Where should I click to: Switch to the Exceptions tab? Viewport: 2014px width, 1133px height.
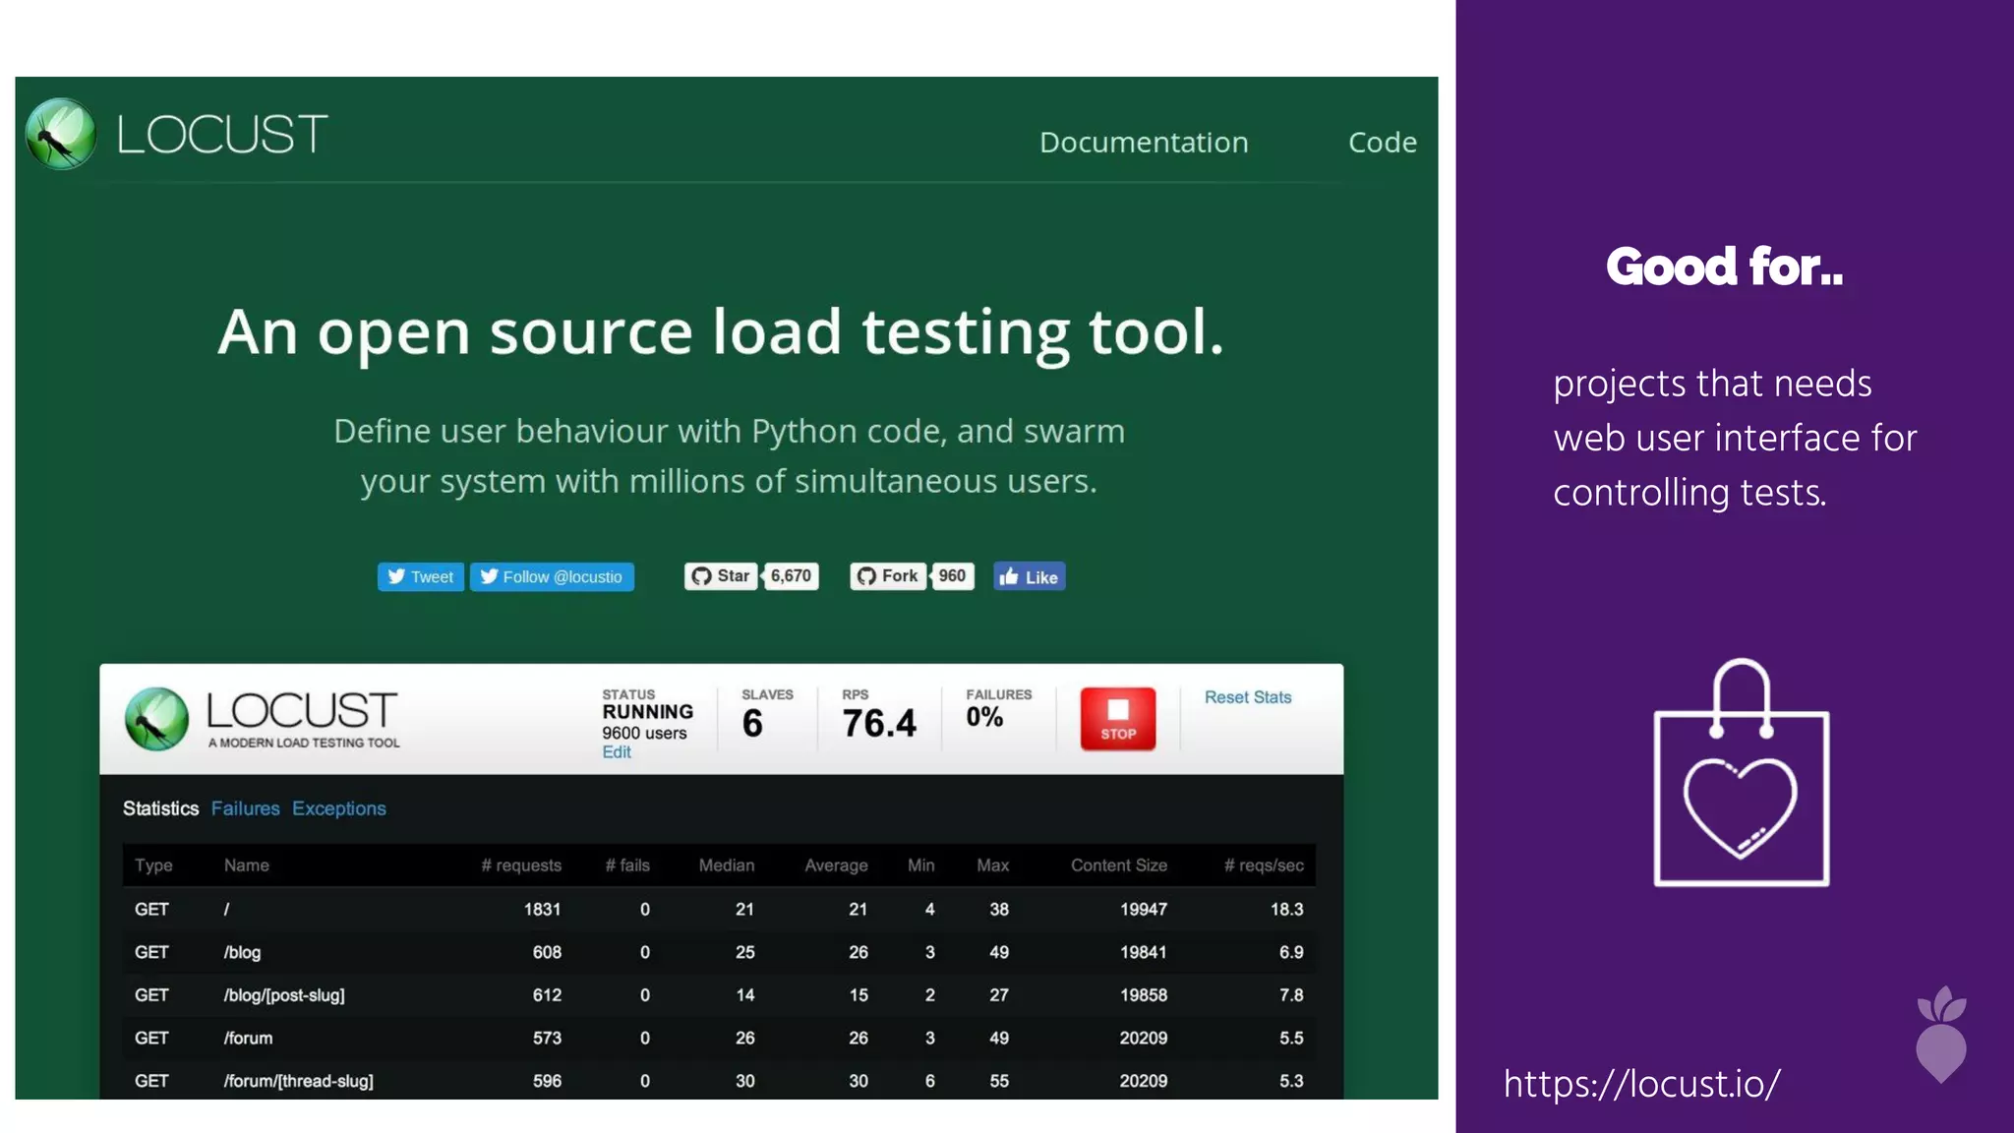click(x=339, y=808)
